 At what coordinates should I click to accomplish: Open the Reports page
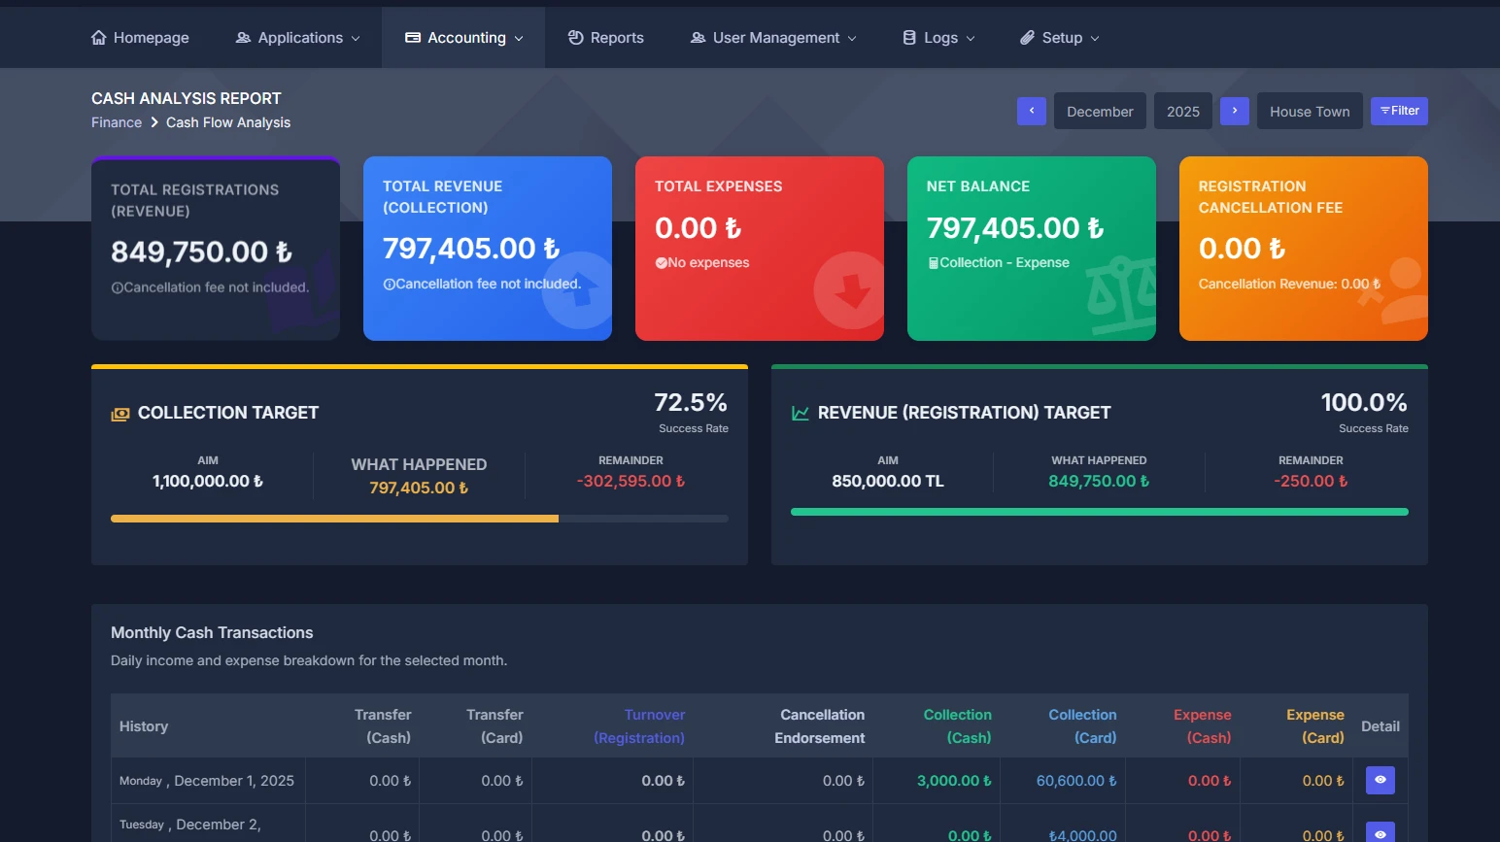pyautogui.click(x=605, y=38)
